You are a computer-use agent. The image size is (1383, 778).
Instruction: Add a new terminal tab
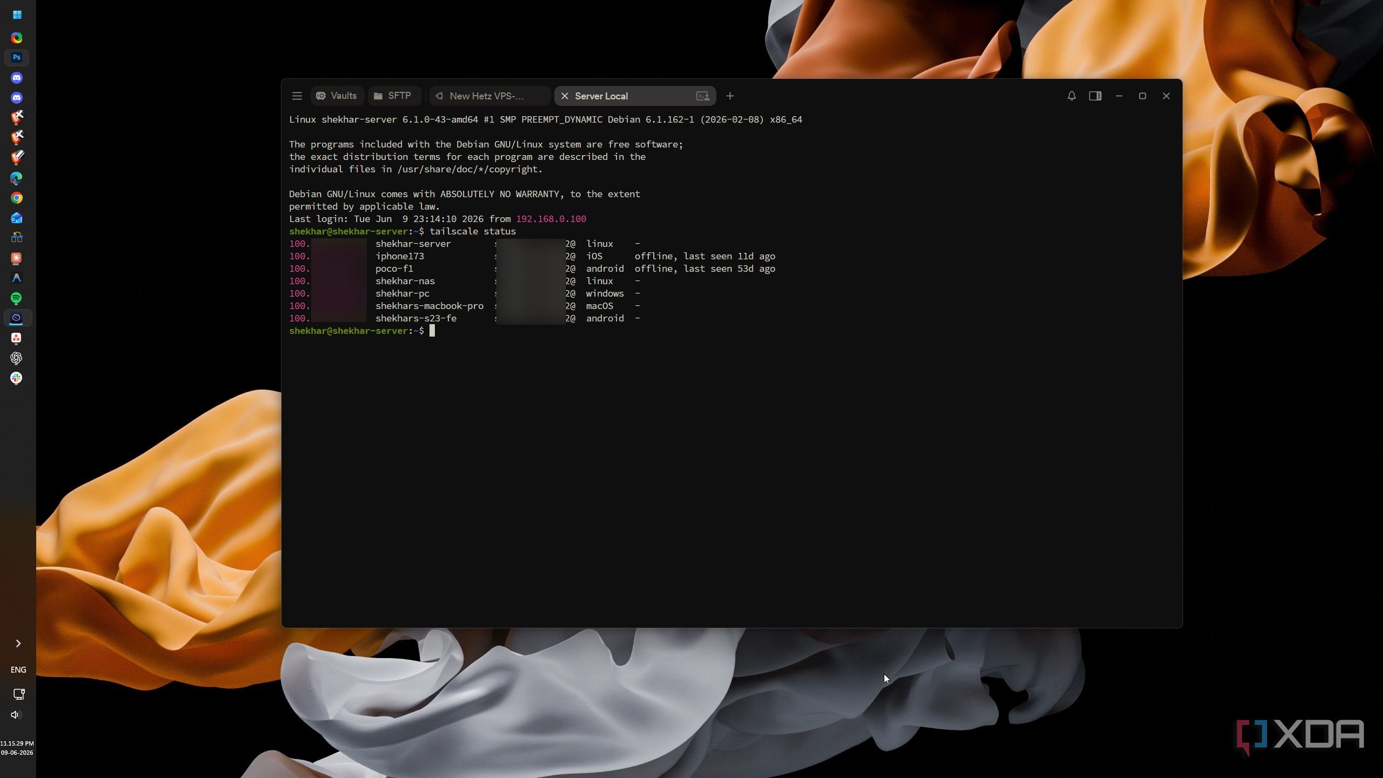(730, 96)
